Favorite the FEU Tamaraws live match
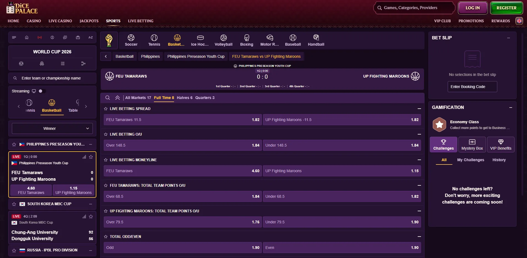This screenshot has width=527, height=258. click(x=91, y=157)
